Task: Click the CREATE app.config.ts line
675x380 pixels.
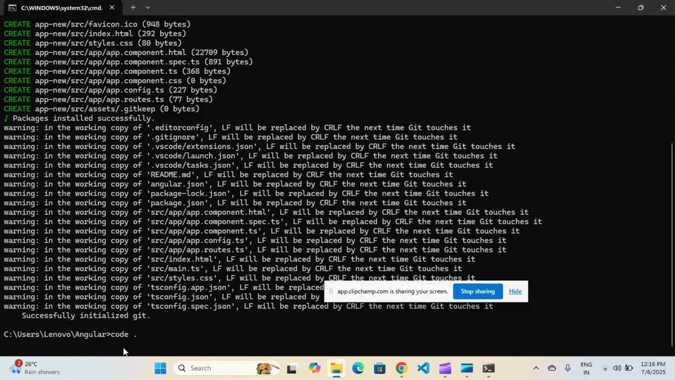Action: (110, 90)
